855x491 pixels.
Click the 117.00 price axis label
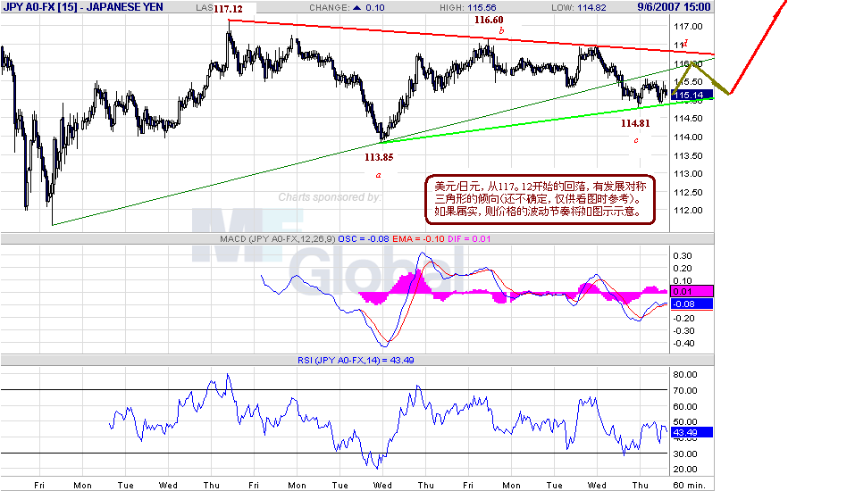pos(688,26)
